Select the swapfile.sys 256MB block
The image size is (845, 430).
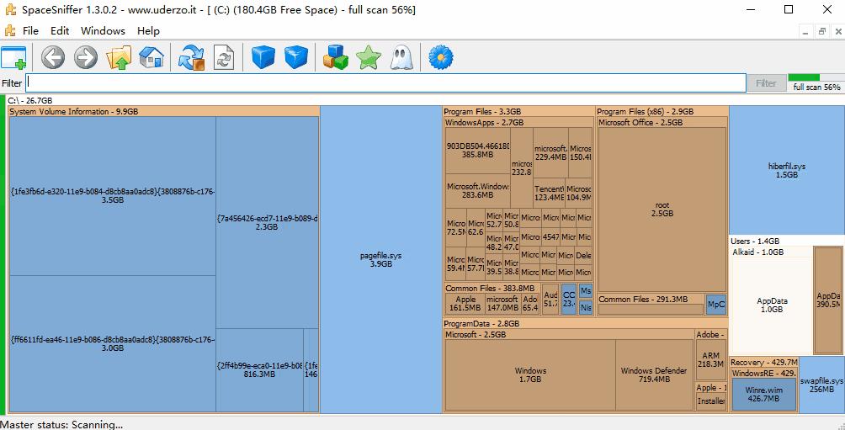pyautogui.click(x=821, y=385)
